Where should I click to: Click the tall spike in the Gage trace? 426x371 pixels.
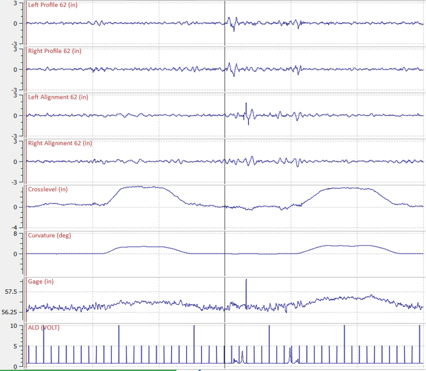tap(246, 293)
